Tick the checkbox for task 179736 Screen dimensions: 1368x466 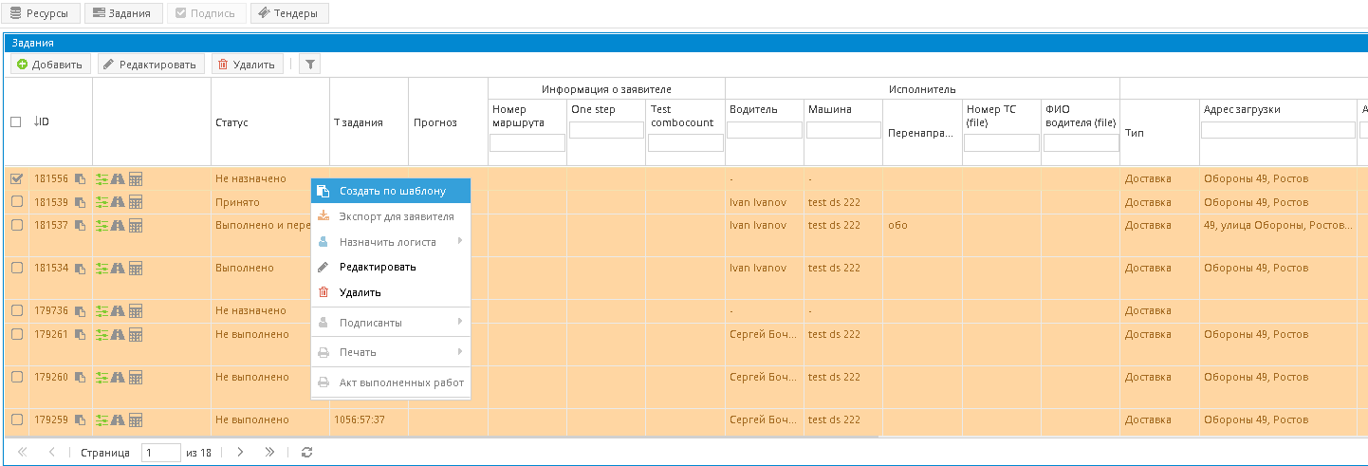coord(16,311)
